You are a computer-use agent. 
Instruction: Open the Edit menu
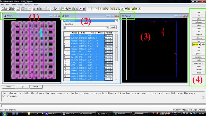[x=8, y=5]
